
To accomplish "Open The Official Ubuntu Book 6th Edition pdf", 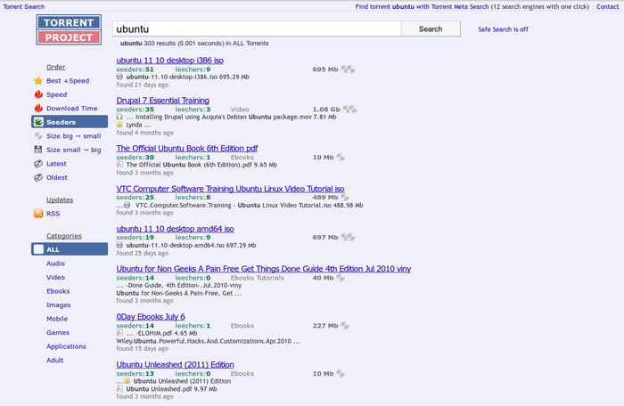I will click(x=187, y=149).
